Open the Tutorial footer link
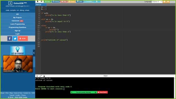This screenshot has height=99, width=176. coord(12,95)
